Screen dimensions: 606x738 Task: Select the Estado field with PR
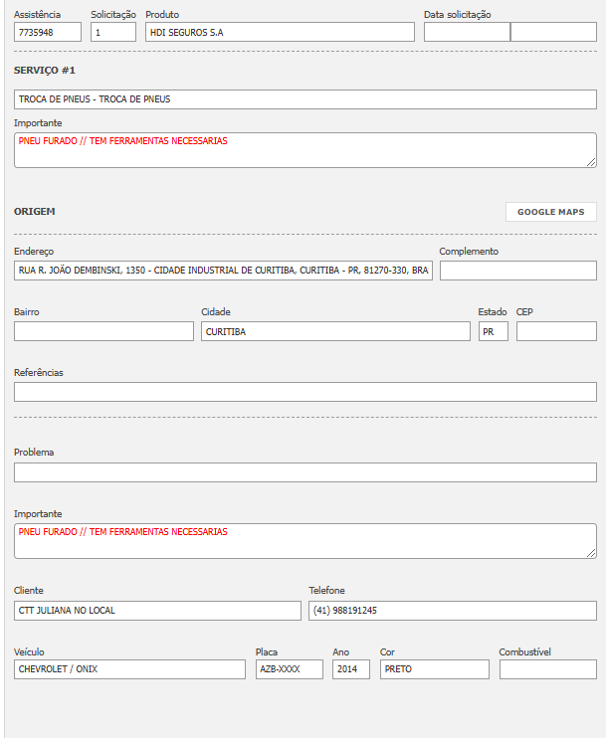point(493,331)
